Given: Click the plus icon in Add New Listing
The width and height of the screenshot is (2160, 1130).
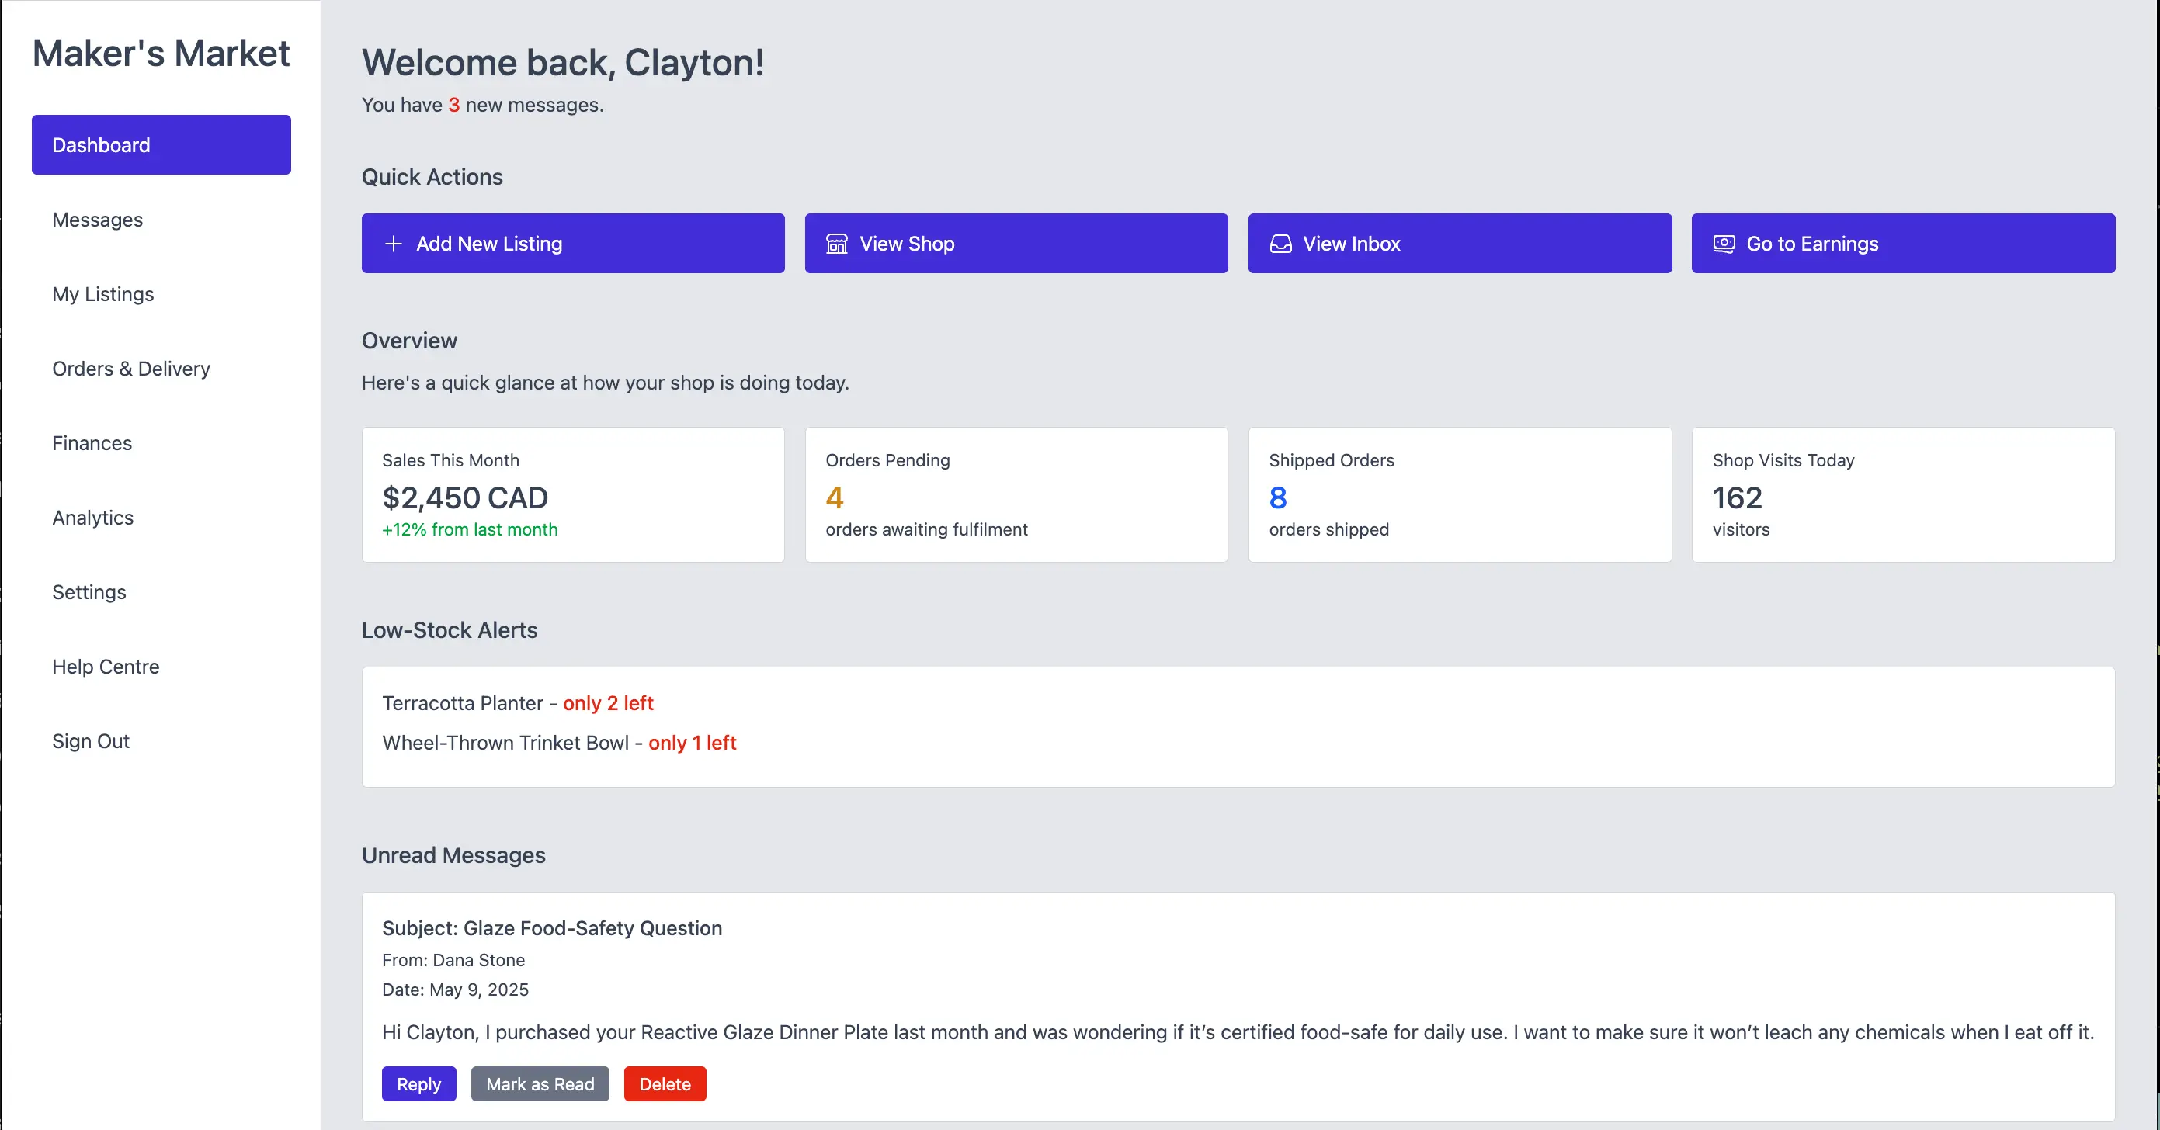Looking at the screenshot, I should point(394,243).
